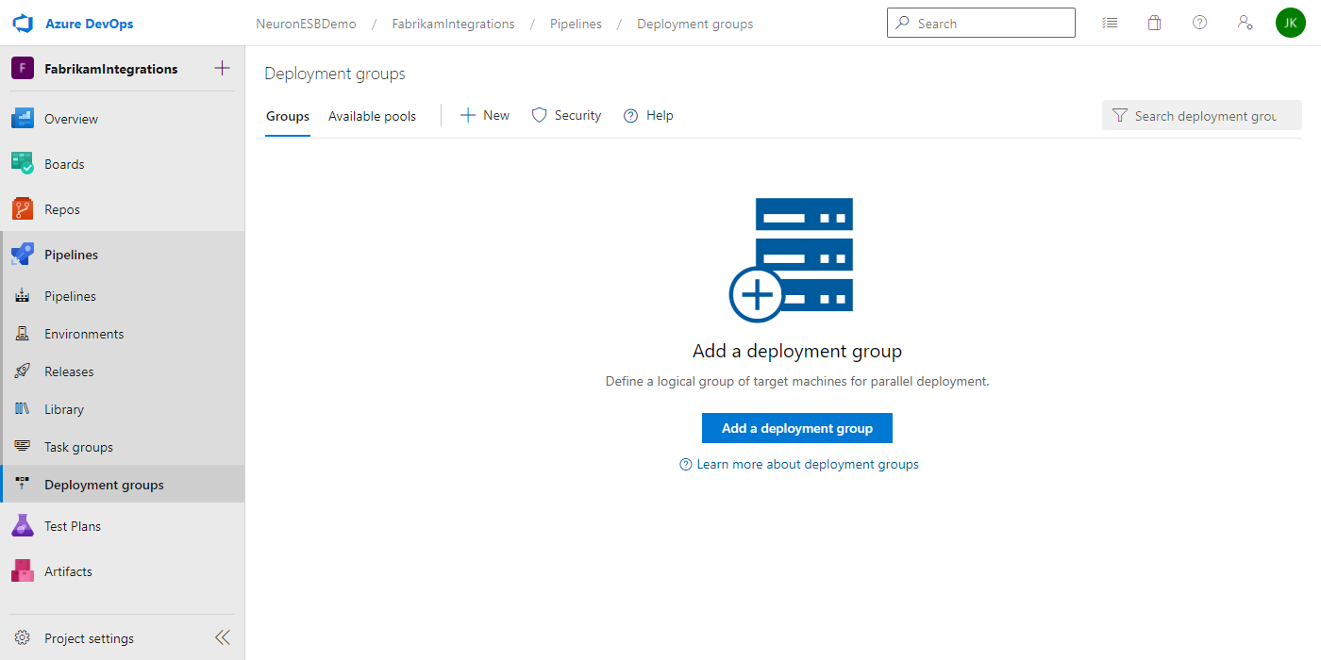Click the Pipelines hub rocket icon
This screenshot has height=660, width=1321.
[23, 255]
